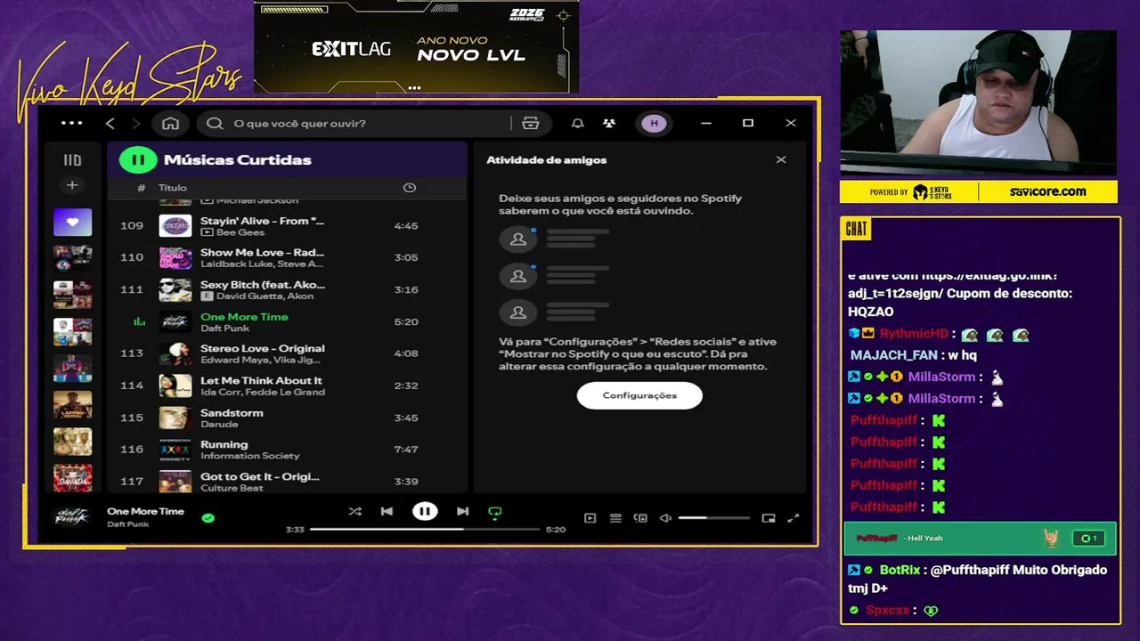1140x641 pixels.
Task: Adjust the volume slider
Action: (713, 518)
